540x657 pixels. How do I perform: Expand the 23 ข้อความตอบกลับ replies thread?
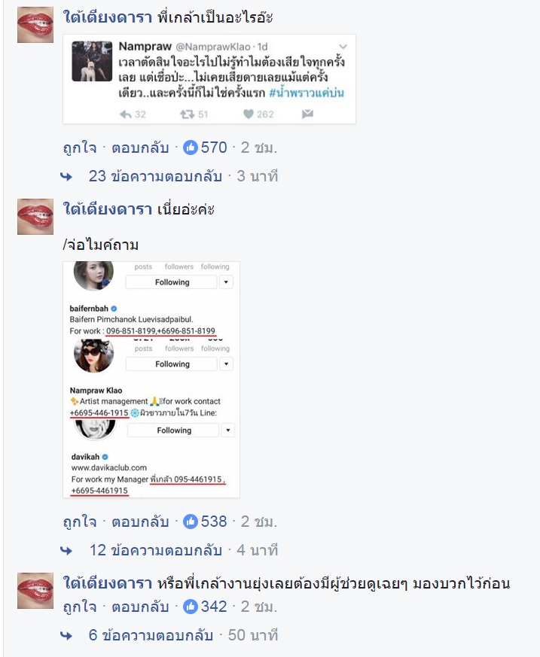(155, 176)
